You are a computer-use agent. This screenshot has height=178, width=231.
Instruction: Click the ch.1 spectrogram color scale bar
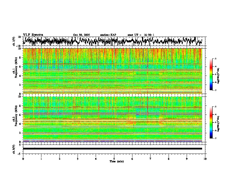click(211, 74)
